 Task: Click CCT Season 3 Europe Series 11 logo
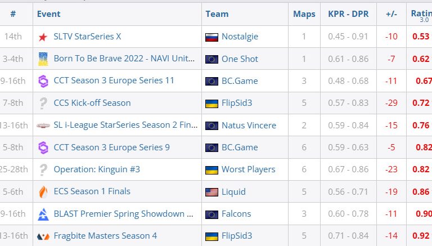(x=43, y=81)
